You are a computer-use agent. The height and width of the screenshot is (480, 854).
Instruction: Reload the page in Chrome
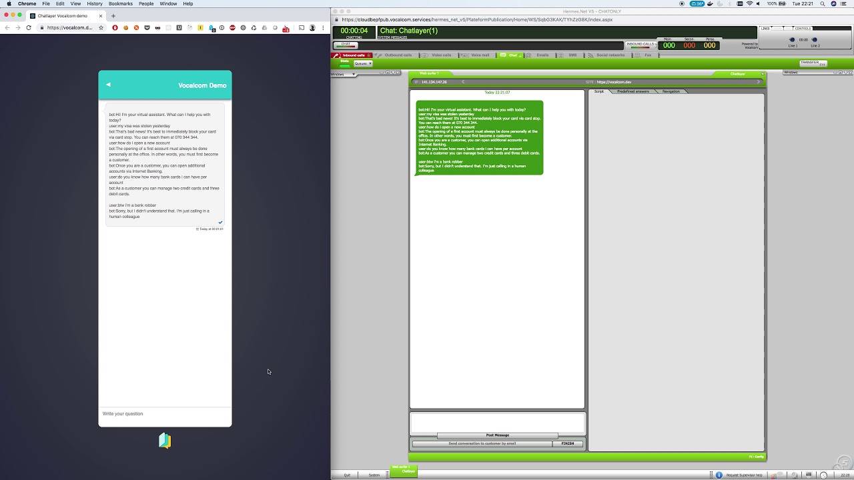coord(29,28)
